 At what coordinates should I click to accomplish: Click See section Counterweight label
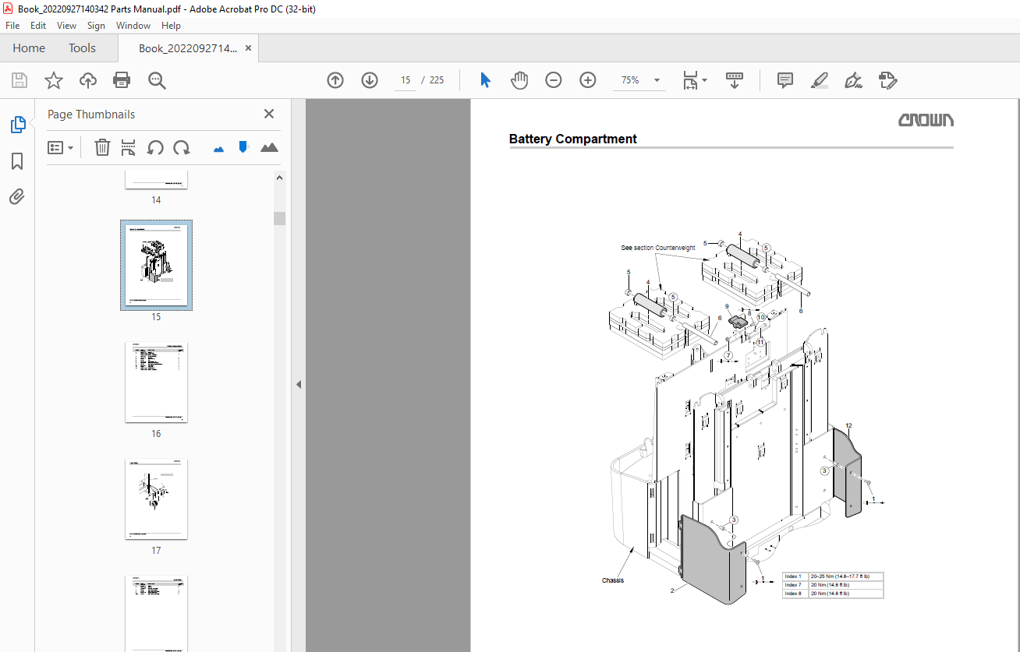click(657, 248)
